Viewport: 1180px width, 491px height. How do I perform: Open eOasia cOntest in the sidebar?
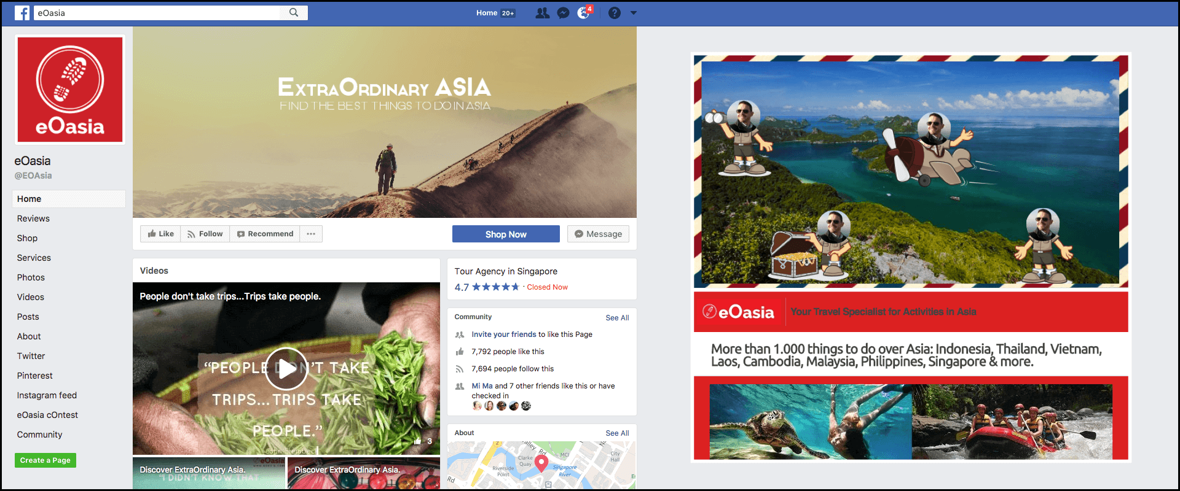pos(47,415)
